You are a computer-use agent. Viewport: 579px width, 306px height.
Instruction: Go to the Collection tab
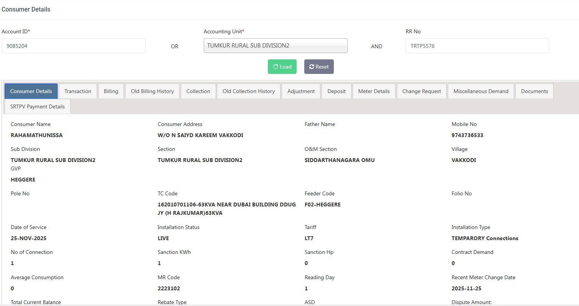point(198,91)
